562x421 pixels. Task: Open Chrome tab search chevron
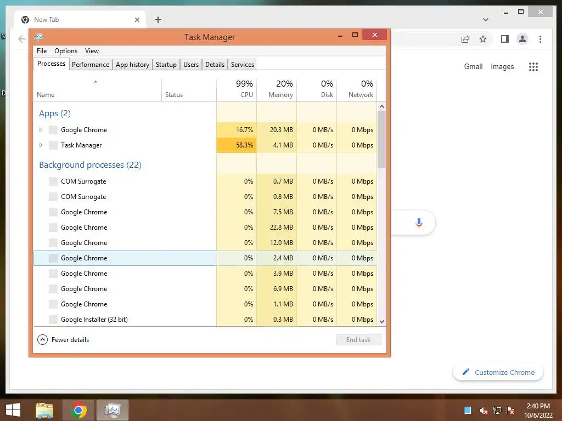pos(486,20)
